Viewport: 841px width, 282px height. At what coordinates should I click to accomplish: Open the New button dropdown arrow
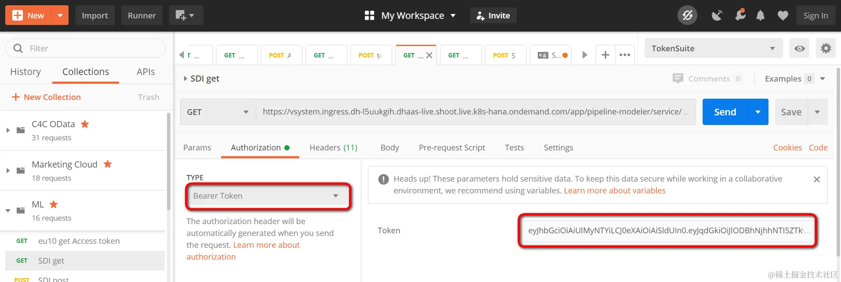(x=60, y=15)
